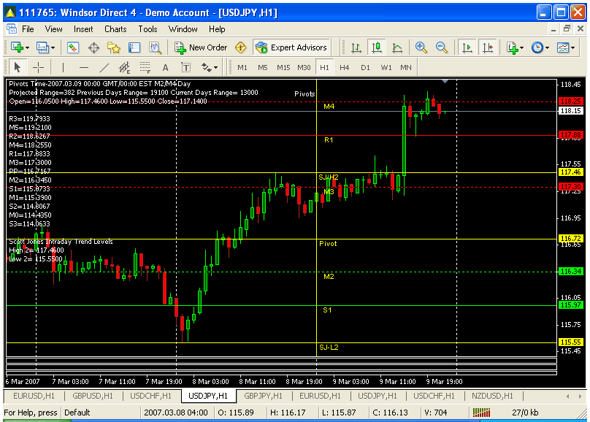Click the 117.46 yellow price label
590x422 pixels.
click(570, 172)
